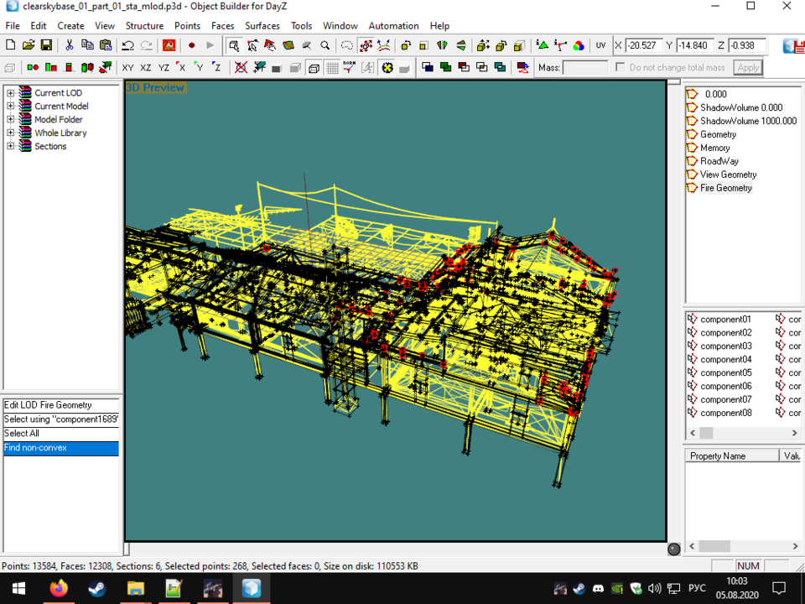Screen dimensions: 805x604
Task: Open the Automation menu
Action: (393, 26)
